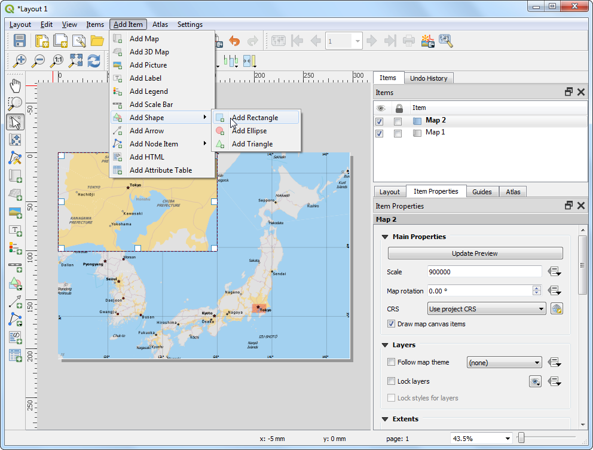Enable the Follow map theme checkbox
This screenshot has height=450, width=593.
pyautogui.click(x=392, y=362)
